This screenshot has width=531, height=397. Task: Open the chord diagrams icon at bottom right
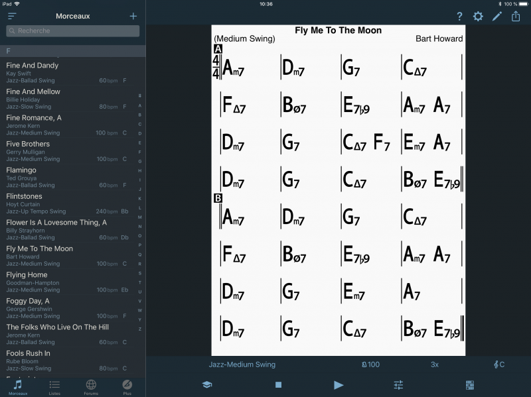[470, 384]
